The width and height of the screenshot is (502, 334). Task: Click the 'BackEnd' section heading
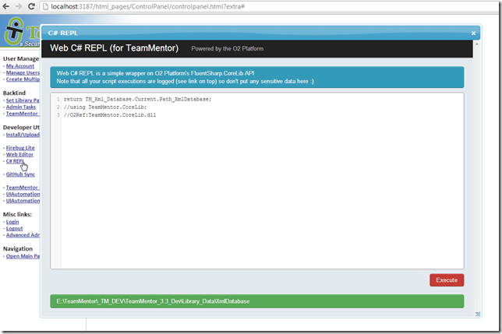(14, 93)
